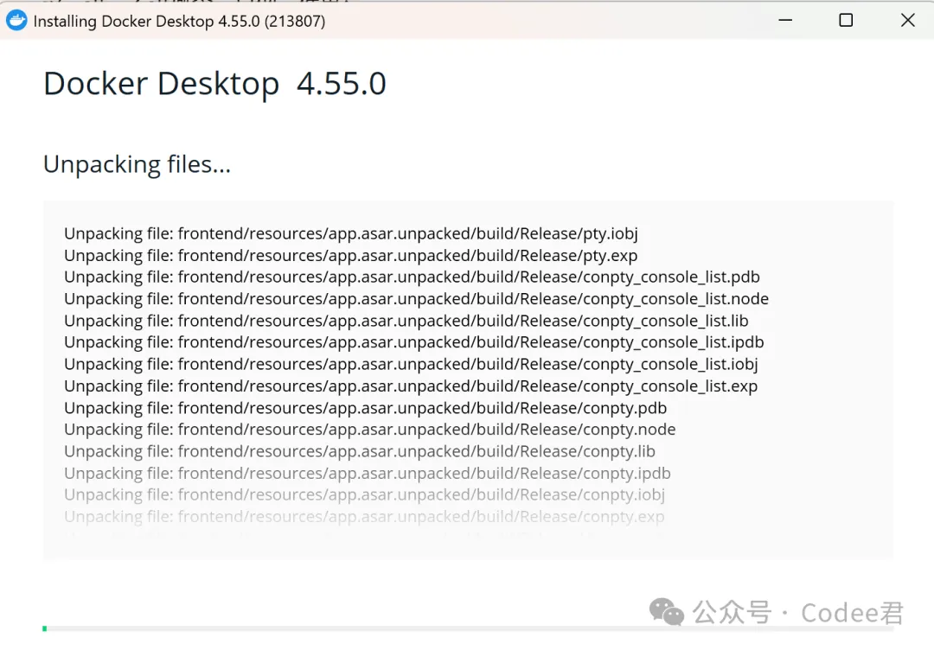Click the installation progress bar
The height and width of the screenshot is (650, 934).
[x=468, y=628]
